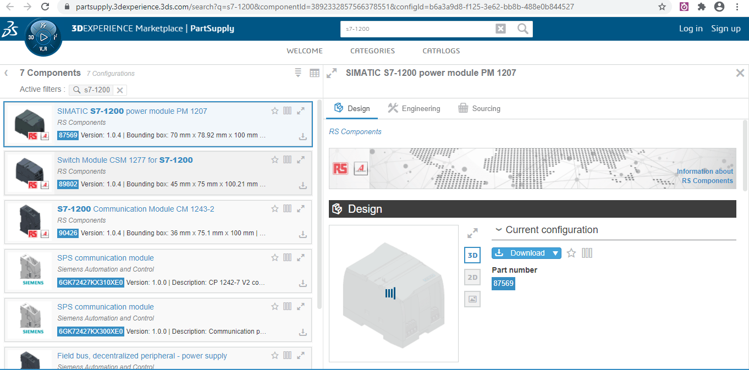This screenshot has width=749, height=370.
Task: Add 6GK72427KX300XE0 module to comparison
Action: tap(287, 306)
